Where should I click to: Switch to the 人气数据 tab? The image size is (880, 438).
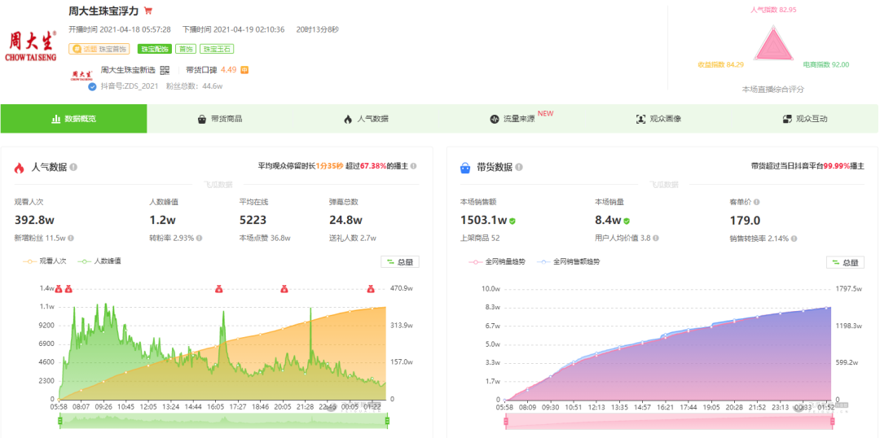click(366, 119)
